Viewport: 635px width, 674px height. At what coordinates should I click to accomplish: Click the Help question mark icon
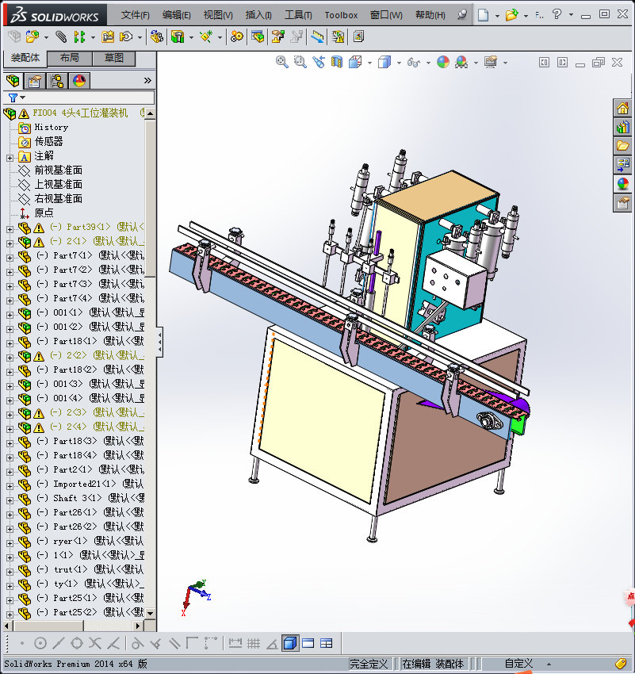(557, 14)
